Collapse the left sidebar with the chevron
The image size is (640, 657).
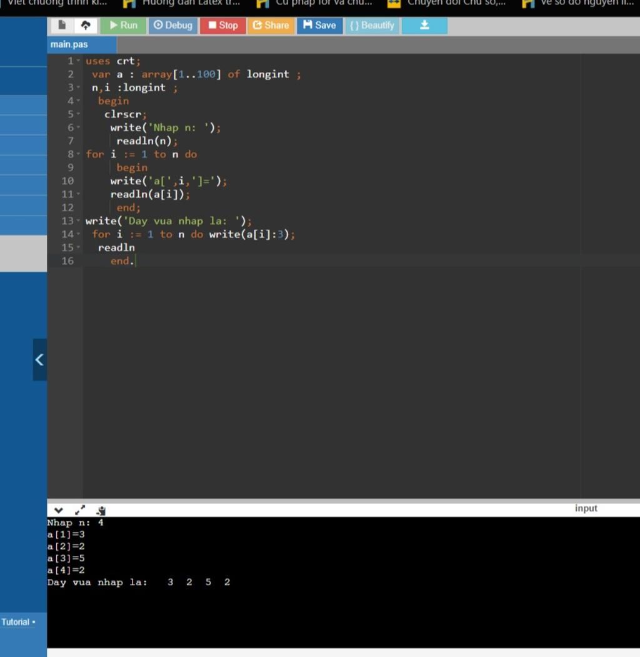pos(39,360)
